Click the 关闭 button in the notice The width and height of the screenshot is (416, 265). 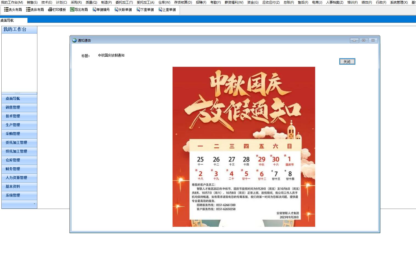pyautogui.click(x=347, y=62)
